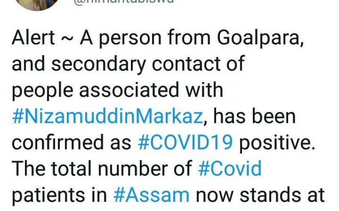
Task: Click 'A person from' in the first line
Action: tap(145, 39)
